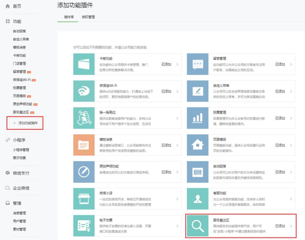
Task: Click 已添加 status on the 页面模版 card
Action: click(x=280, y=145)
